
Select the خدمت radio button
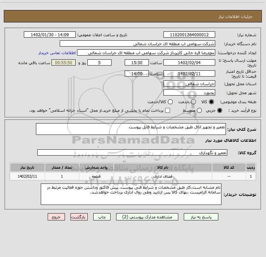coord(193,102)
